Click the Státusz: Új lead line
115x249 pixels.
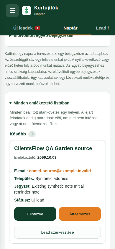click(x=29, y=200)
